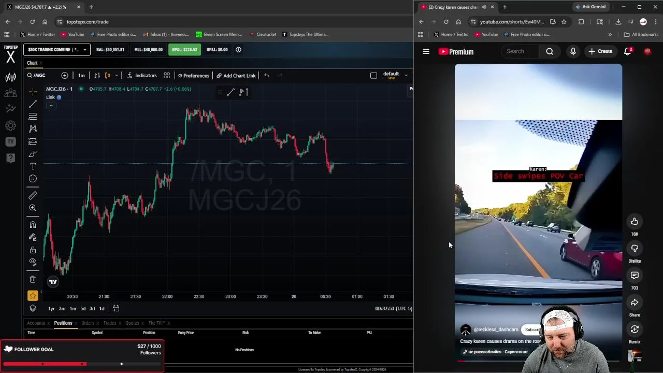The width and height of the screenshot is (663, 373).
Task: Open the 1m timeframe interval dropdown
Action: click(81, 76)
